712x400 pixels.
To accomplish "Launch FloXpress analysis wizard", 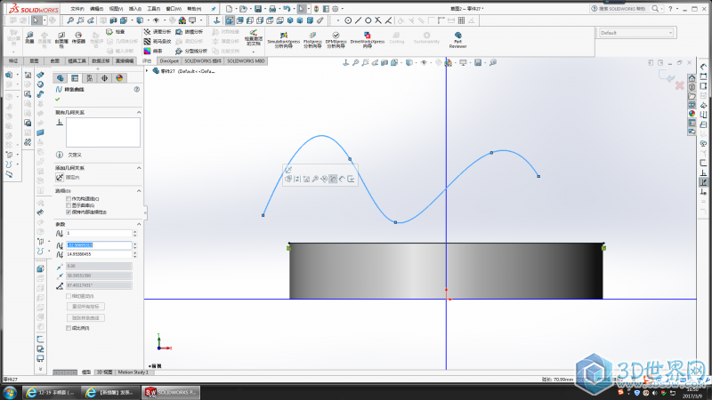I will [312, 40].
